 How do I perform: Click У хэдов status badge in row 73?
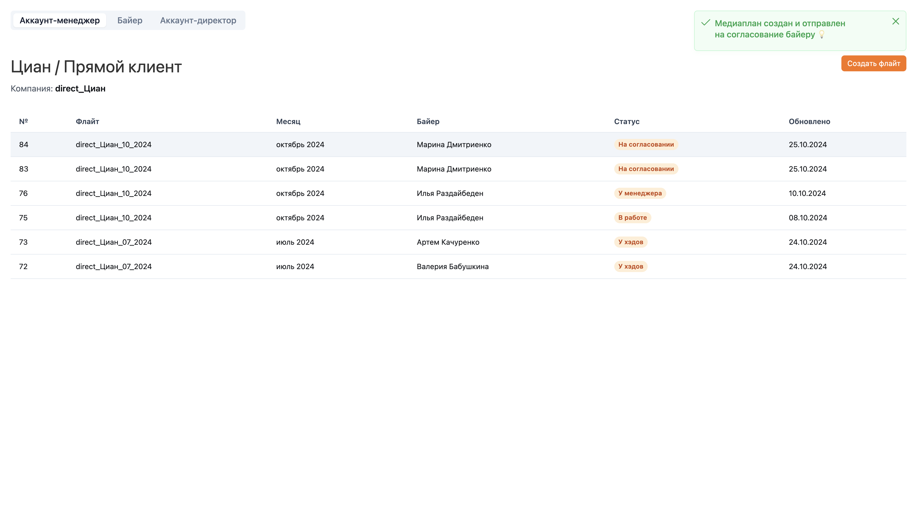(630, 242)
